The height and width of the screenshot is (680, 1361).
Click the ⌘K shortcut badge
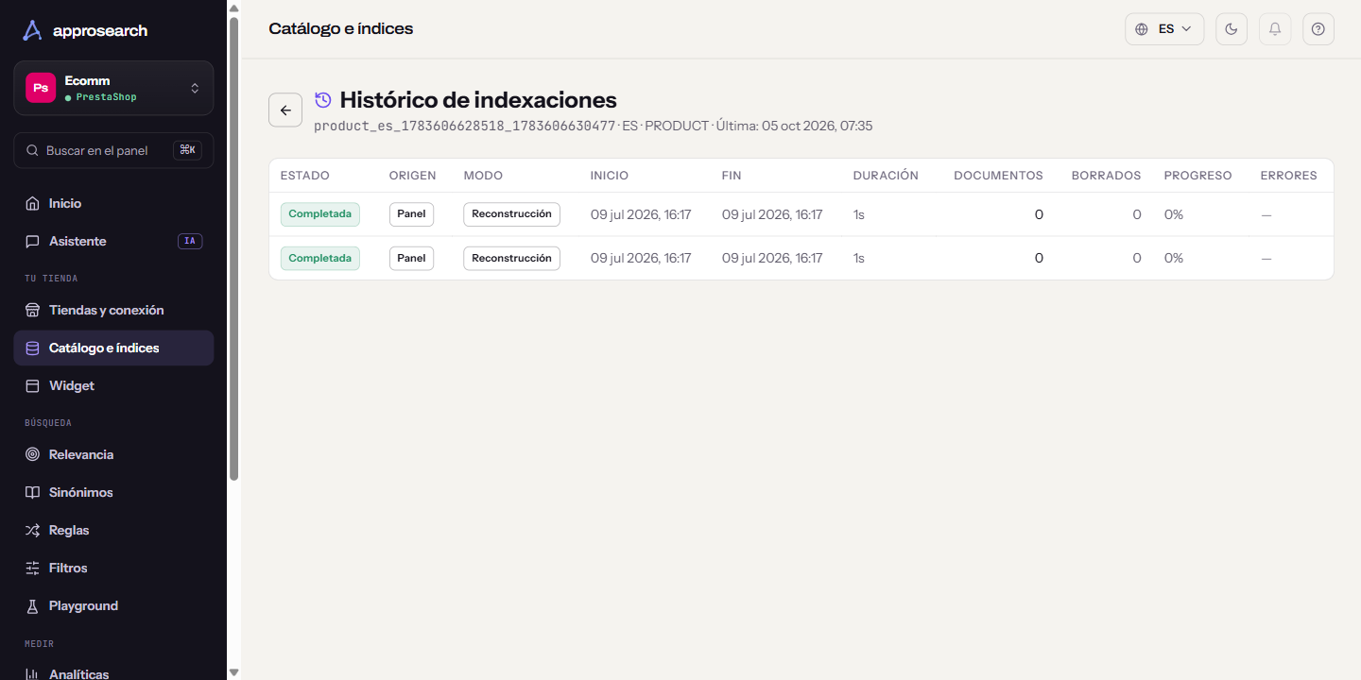point(187,150)
